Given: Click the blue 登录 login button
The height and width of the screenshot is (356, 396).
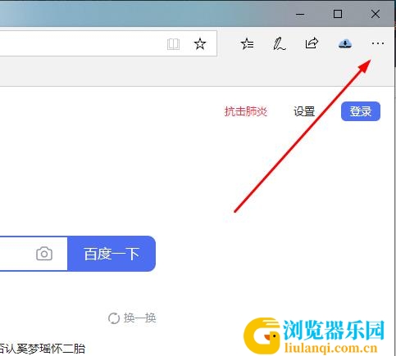Looking at the screenshot, I should click(361, 111).
